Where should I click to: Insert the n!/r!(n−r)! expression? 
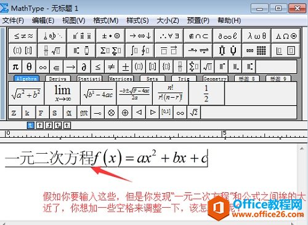tap(171, 93)
